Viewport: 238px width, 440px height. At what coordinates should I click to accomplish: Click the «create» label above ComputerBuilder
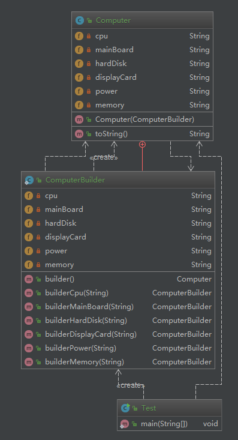point(104,157)
